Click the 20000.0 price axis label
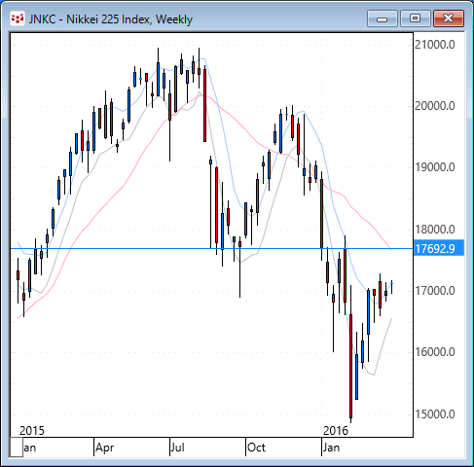474x467 pixels. [x=435, y=106]
